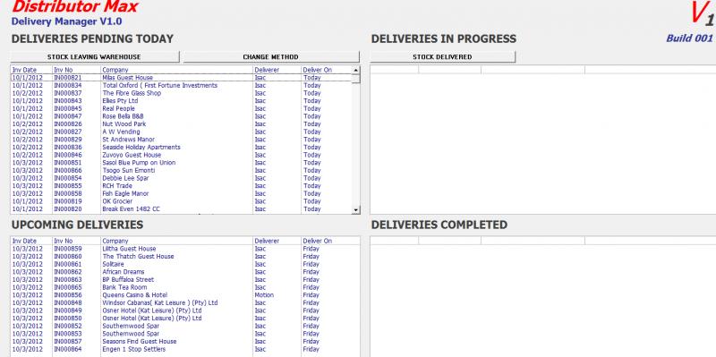Click invoice number IN000821
The image size is (716, 357).
(x=68, y=78)
